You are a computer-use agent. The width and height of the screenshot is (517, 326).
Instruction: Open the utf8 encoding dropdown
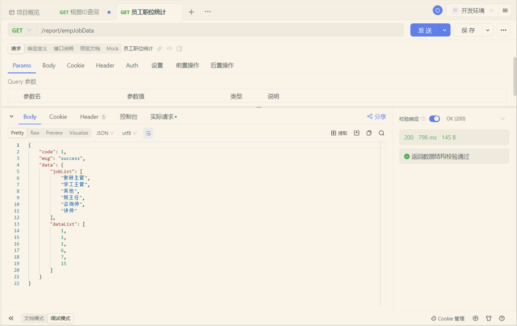click(129, 133)
